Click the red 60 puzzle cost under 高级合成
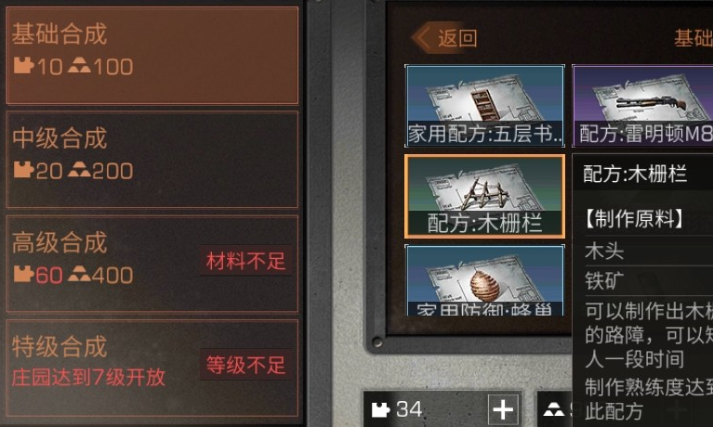 (x=49, y=276)
